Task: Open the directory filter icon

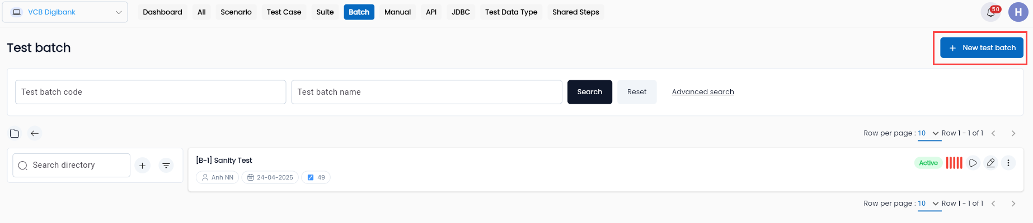Action: 166,166
